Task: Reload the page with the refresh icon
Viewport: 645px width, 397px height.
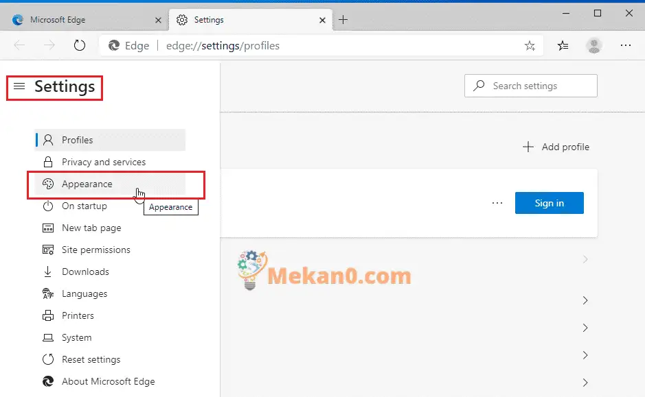Action: [80, 45]
